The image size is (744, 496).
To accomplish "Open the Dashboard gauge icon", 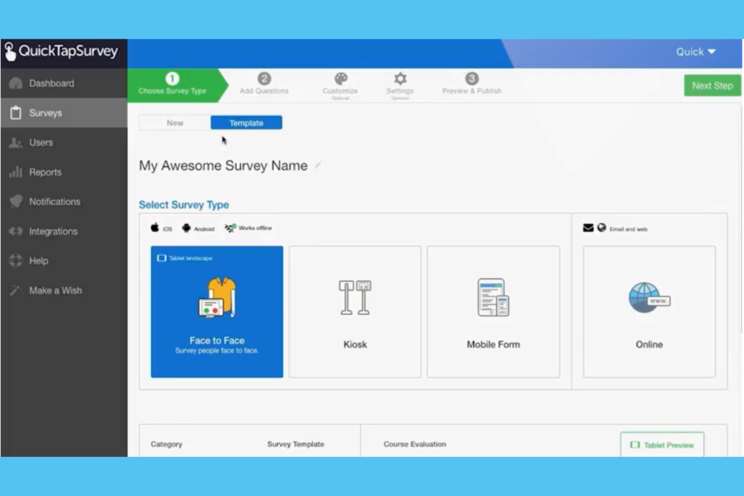I will tap(16, 83).
